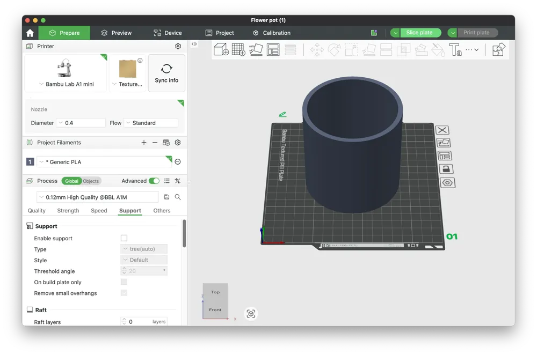Image resolution: width=537 pixels, height=355 pixels.
Task: Open 0.12mm High Quality preset dropdown
Action: 98,197
